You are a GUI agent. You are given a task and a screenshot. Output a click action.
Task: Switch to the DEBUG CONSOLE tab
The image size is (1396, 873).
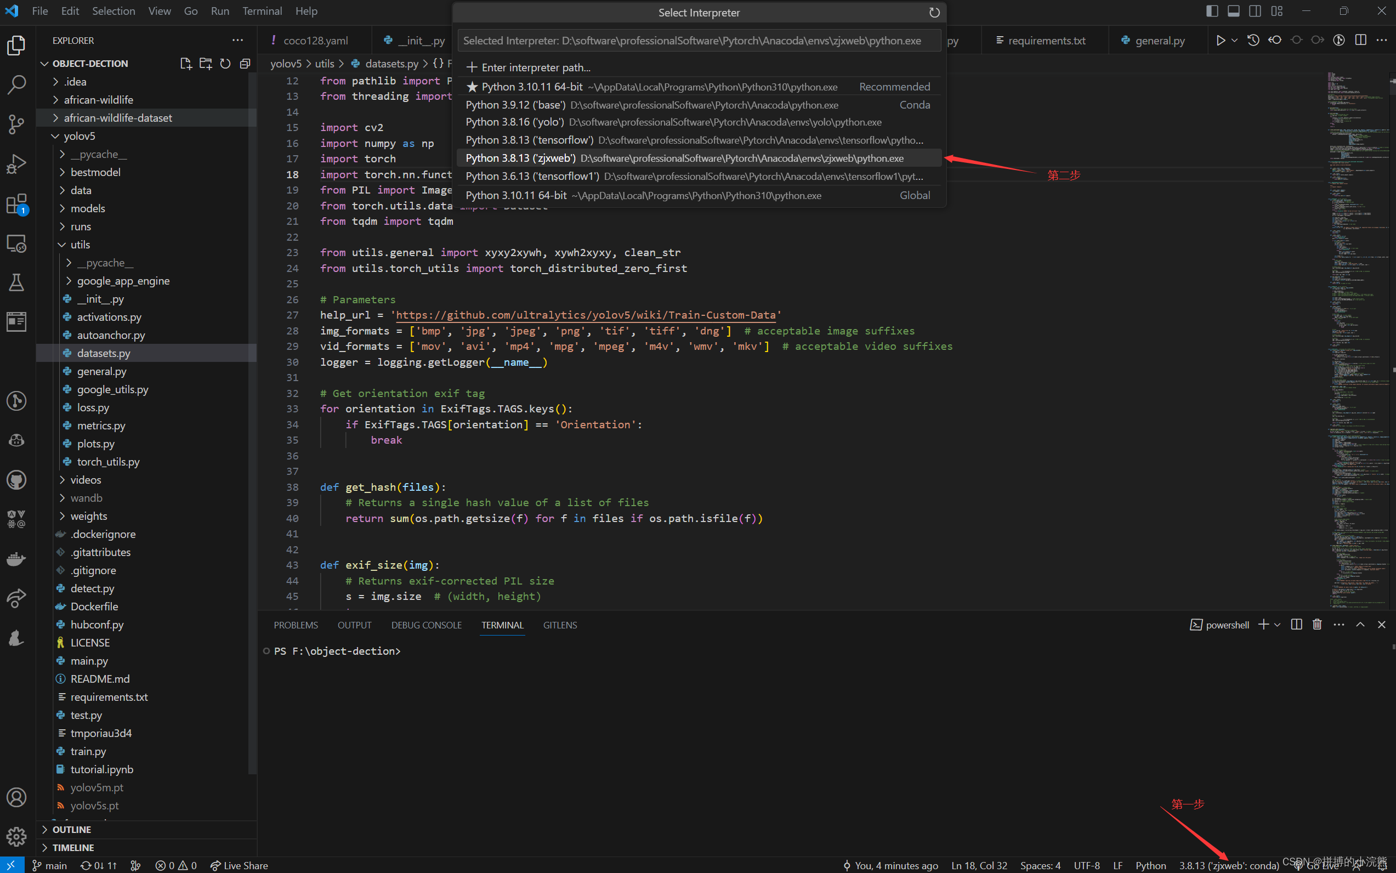click(x=427, y=625)
